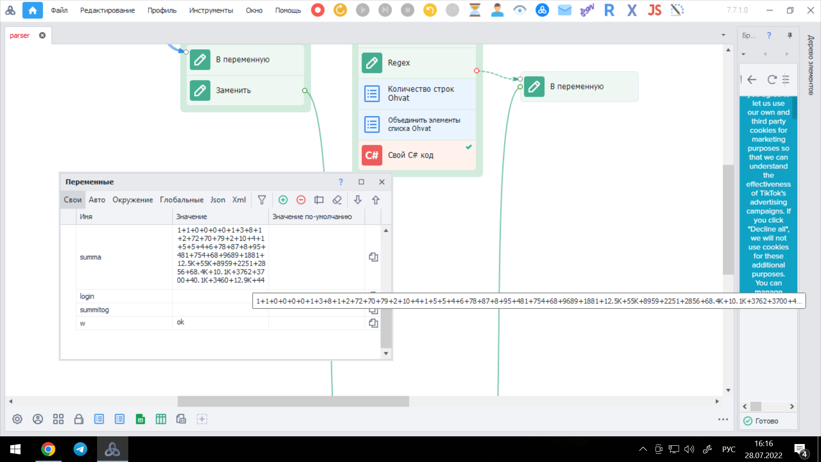
Task: Click the rename variable icon
Action: (319, 200)
